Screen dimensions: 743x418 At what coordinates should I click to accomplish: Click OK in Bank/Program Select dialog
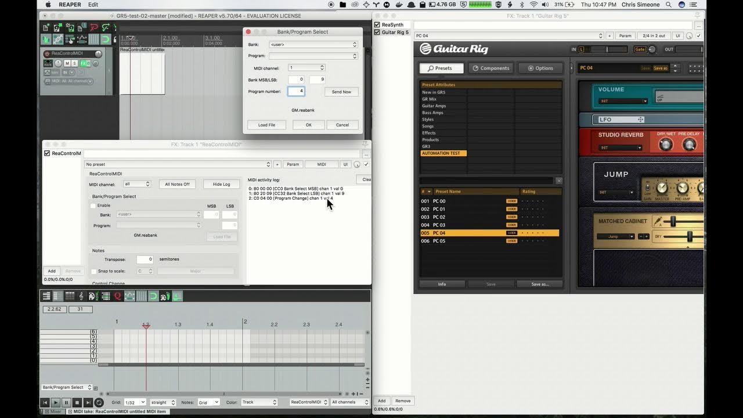point(308,125)
